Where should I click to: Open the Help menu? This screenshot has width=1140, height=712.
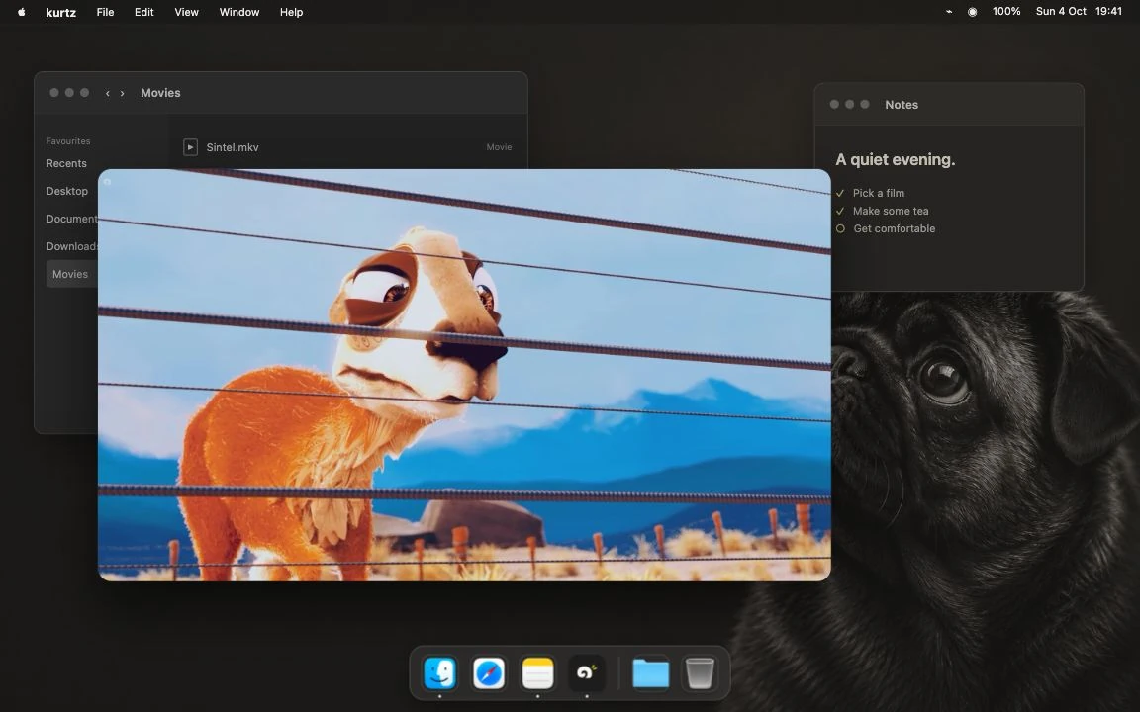point(292,12)
